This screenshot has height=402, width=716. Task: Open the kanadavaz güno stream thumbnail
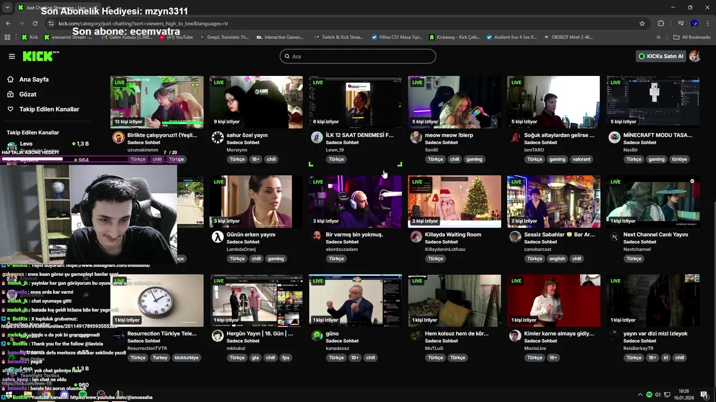tap(355, 300)
